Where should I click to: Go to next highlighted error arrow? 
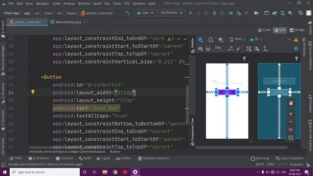coord(185,39)
